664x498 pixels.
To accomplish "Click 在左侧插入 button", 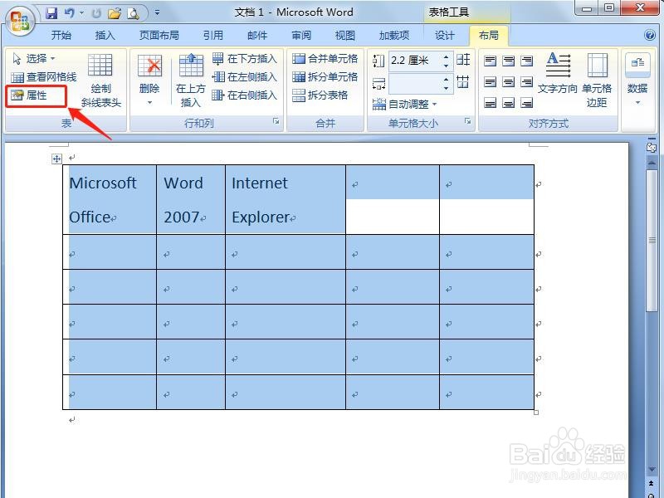I will (x=244, y=77).
